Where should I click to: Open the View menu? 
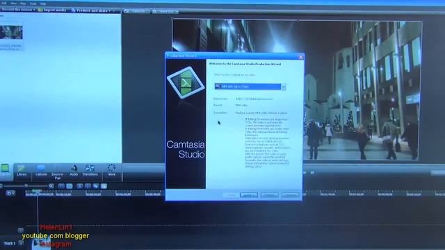tap(13, 3)
